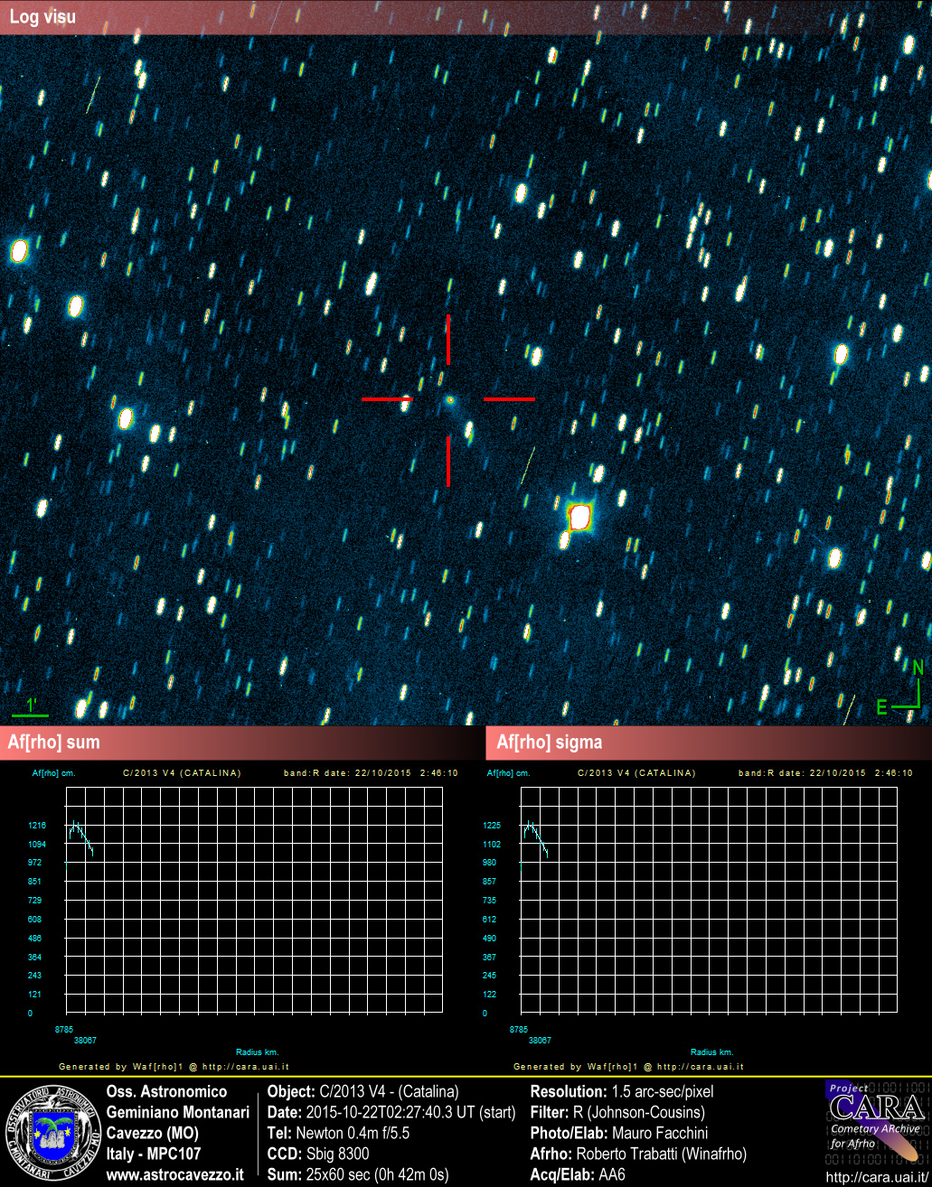Viewport: 932px width, 1187px height.
Task: Open the http://cara.uai.it/ link under CARA logo
Action: point(876,1176)
